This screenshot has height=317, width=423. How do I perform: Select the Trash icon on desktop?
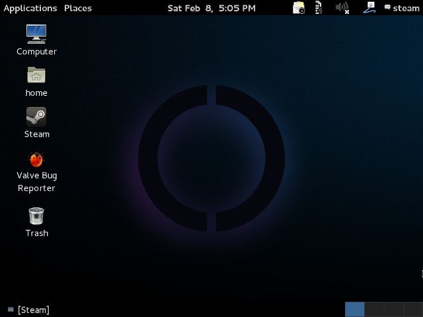coord(36,216)
